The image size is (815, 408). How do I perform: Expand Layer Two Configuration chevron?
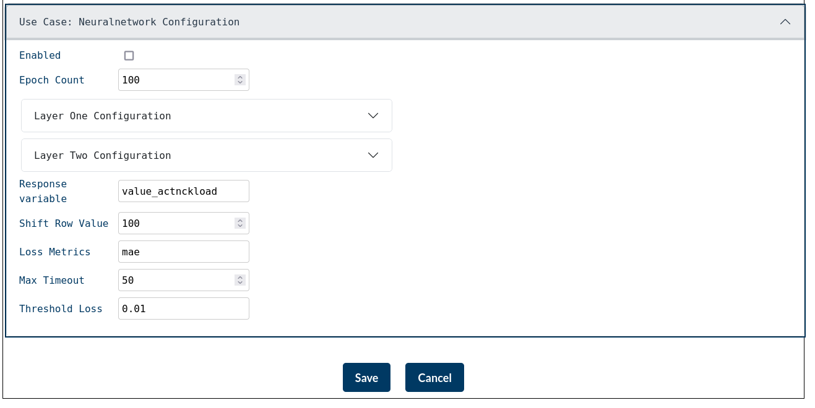tap(373, 155)
